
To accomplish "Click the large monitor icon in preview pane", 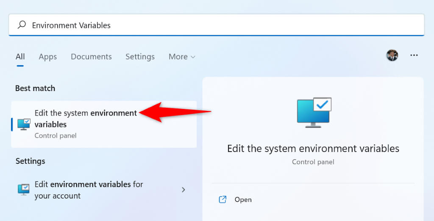I will 314,112.
